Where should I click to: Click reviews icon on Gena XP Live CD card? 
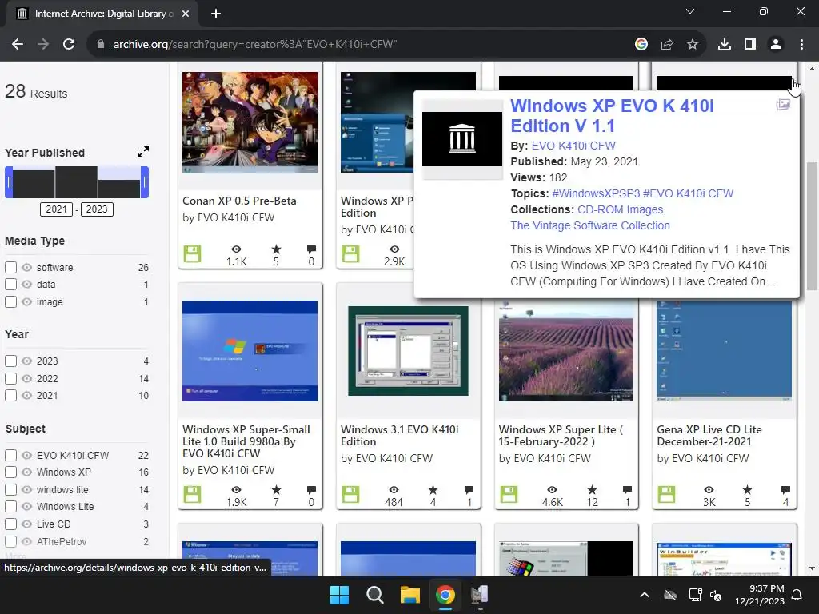tap(785, 490)
